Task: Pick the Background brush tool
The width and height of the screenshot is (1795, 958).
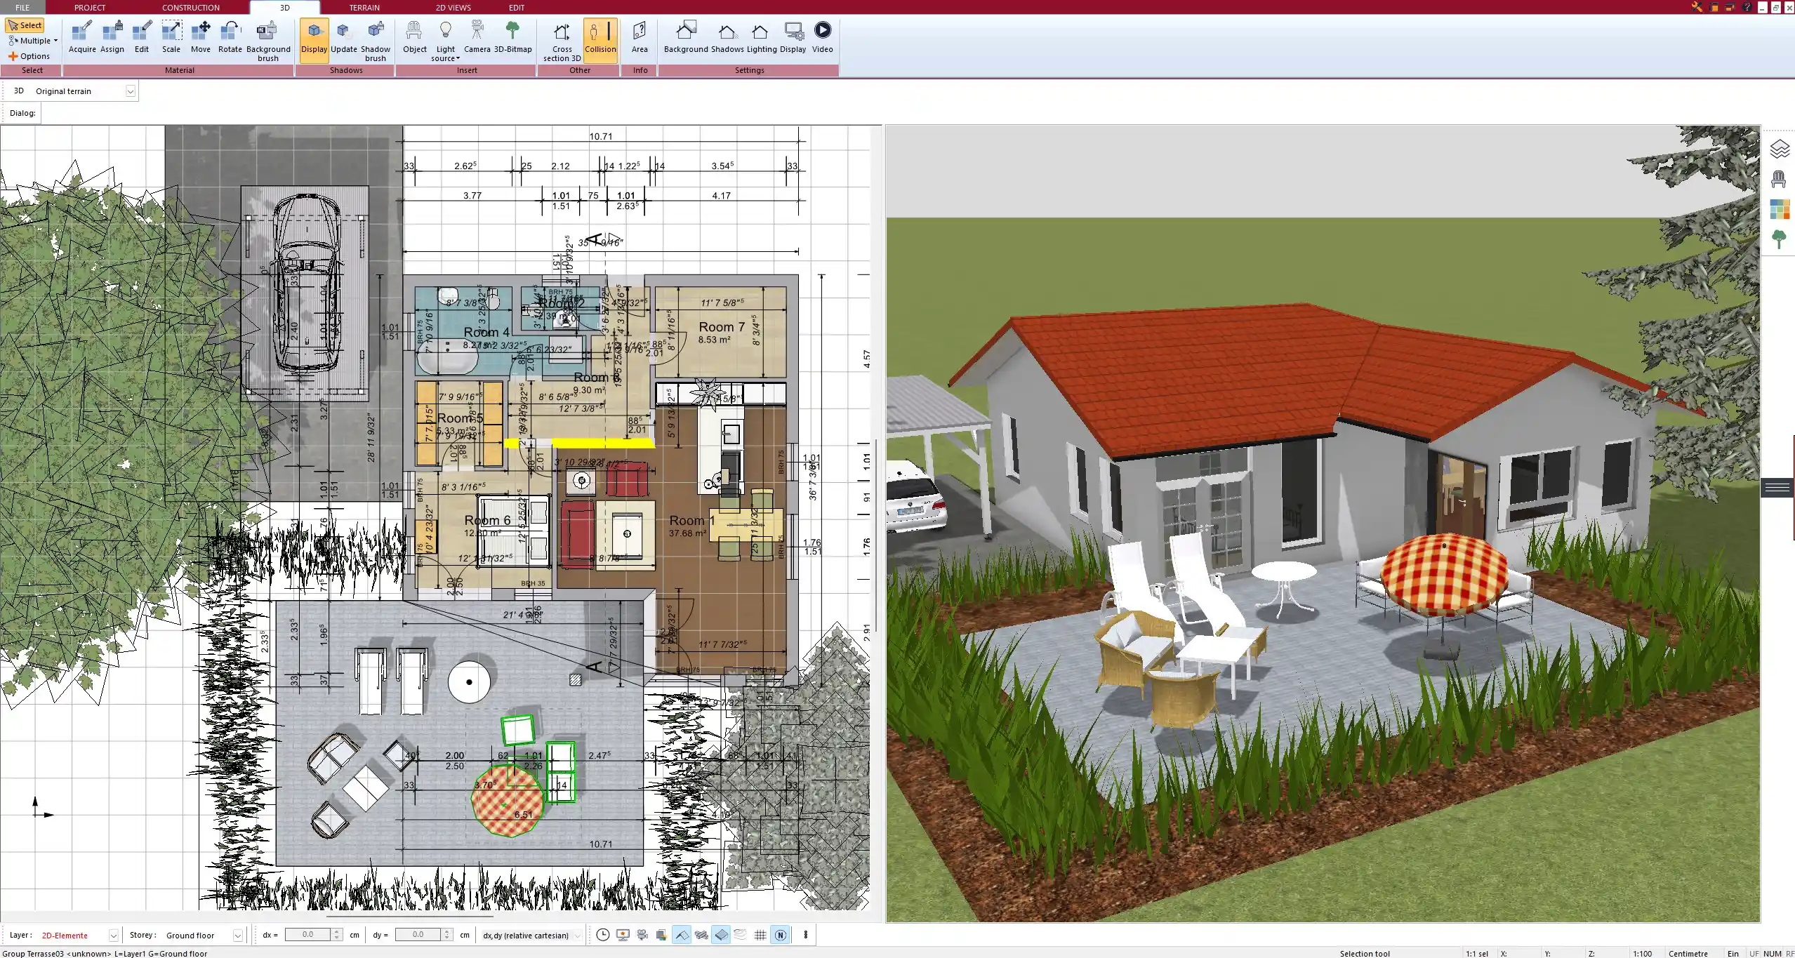Action: coord(268,41)
